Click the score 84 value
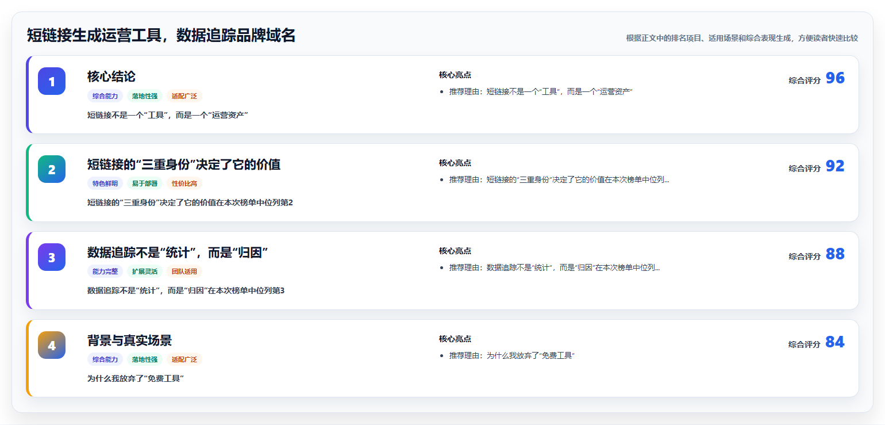This screenshot has width=885, height=425. coord(835,343)
